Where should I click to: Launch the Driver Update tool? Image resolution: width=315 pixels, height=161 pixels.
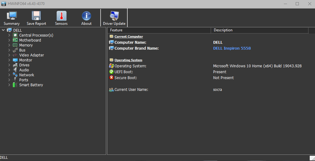coord(114,16)
